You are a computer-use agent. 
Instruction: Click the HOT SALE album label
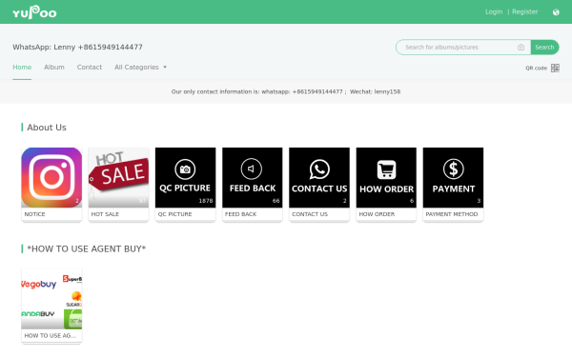click(105, 214)
